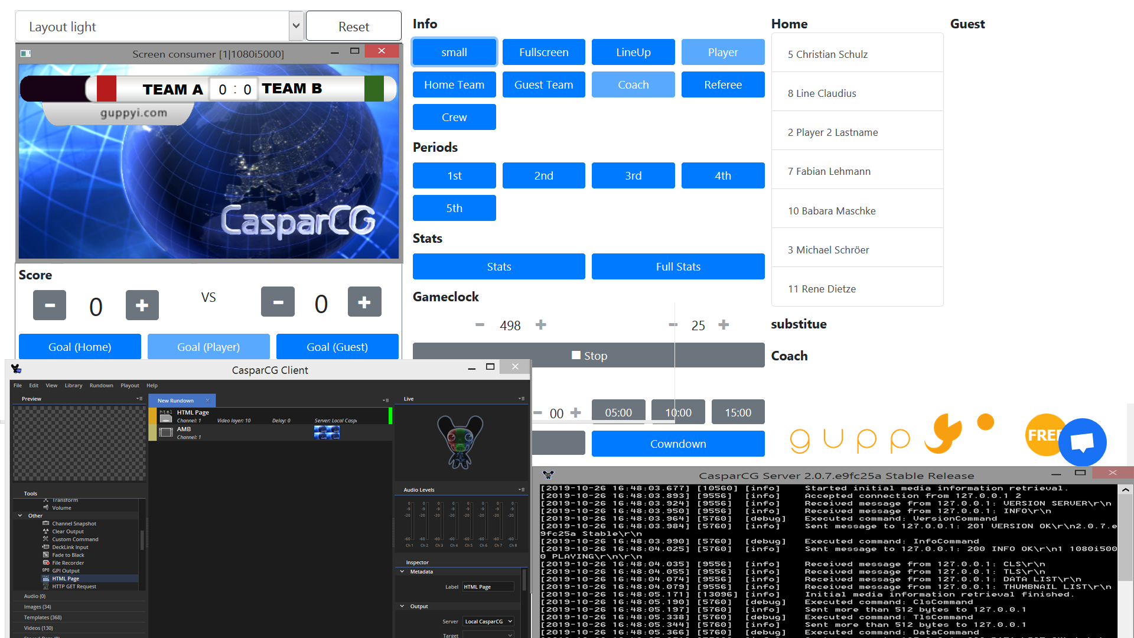Show the LineUp graphic
Image resolution: width=1134 pixels, height=638 pixels.
pos(633,52)
